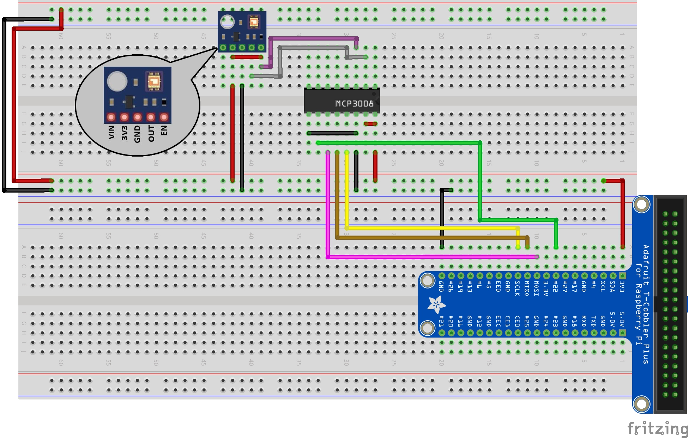Click the MOSI pin on T-Cobbler
This screenshot has width=689, height=438.
[x=537, y=276]
